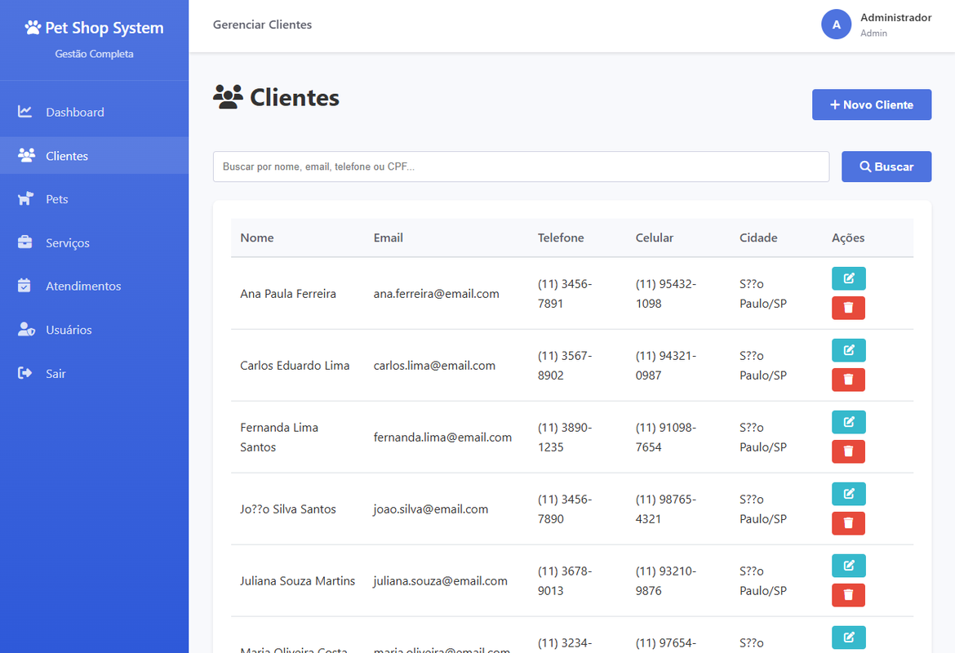Click the Cidade column header
This screenshot has height=653, width=955.
point(758,238)
